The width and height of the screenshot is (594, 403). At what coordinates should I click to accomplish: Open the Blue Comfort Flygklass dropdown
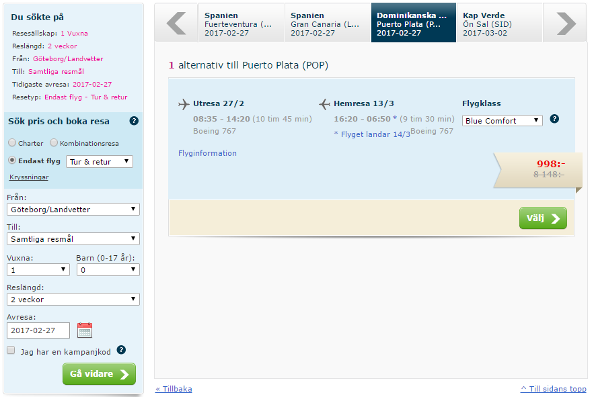point(503,121)
